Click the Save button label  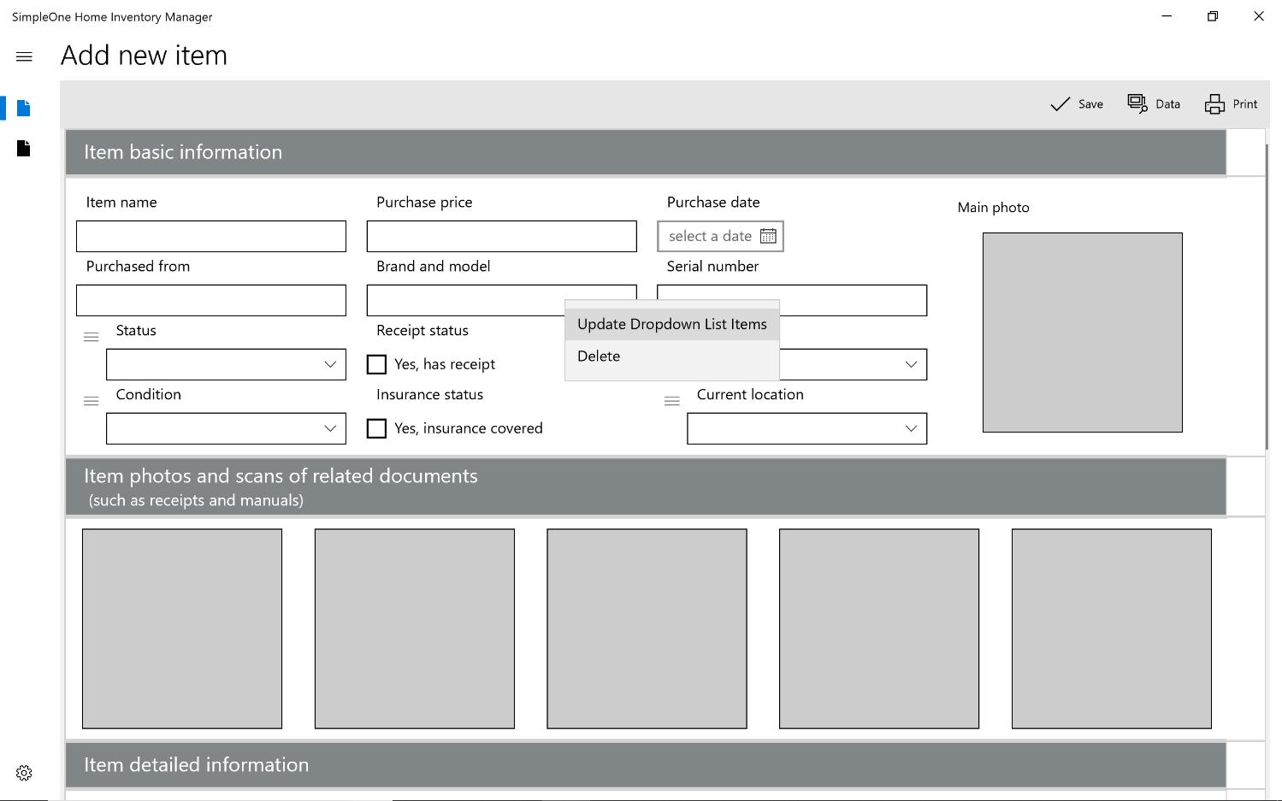[x=1090, y=104]
